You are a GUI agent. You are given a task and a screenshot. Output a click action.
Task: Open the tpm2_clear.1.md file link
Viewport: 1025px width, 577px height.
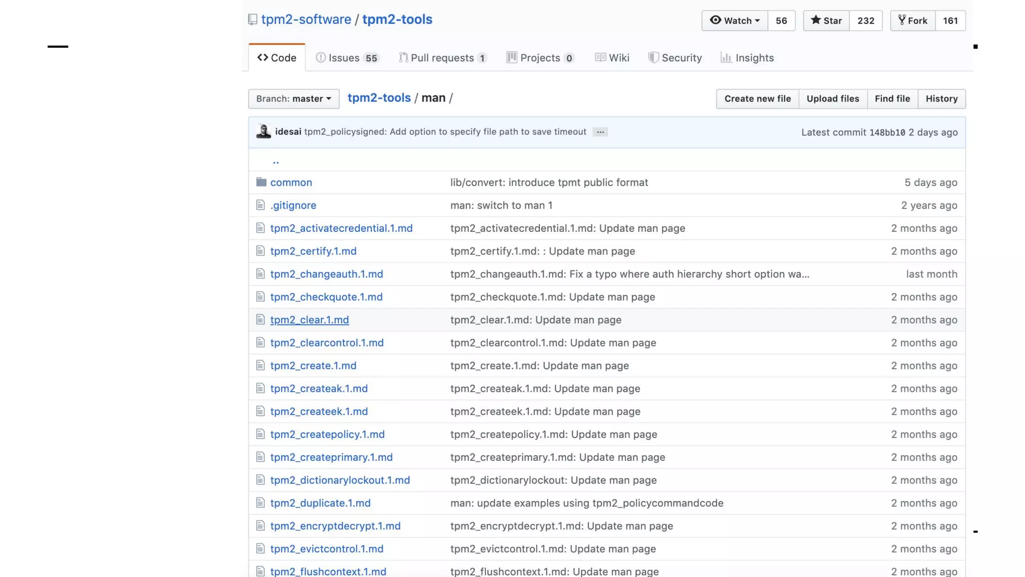[x=309, y=320]
